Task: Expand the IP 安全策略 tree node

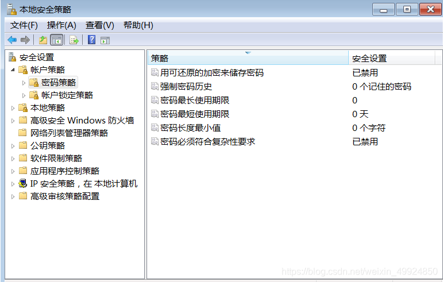Action: (x=13, y=184)
